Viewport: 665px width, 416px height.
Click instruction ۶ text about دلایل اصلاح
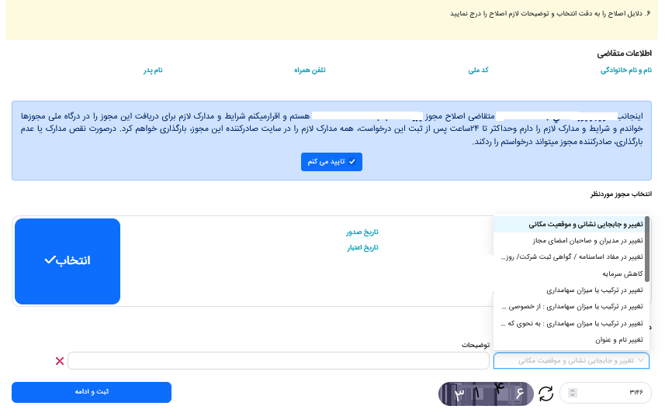[550, 14]
